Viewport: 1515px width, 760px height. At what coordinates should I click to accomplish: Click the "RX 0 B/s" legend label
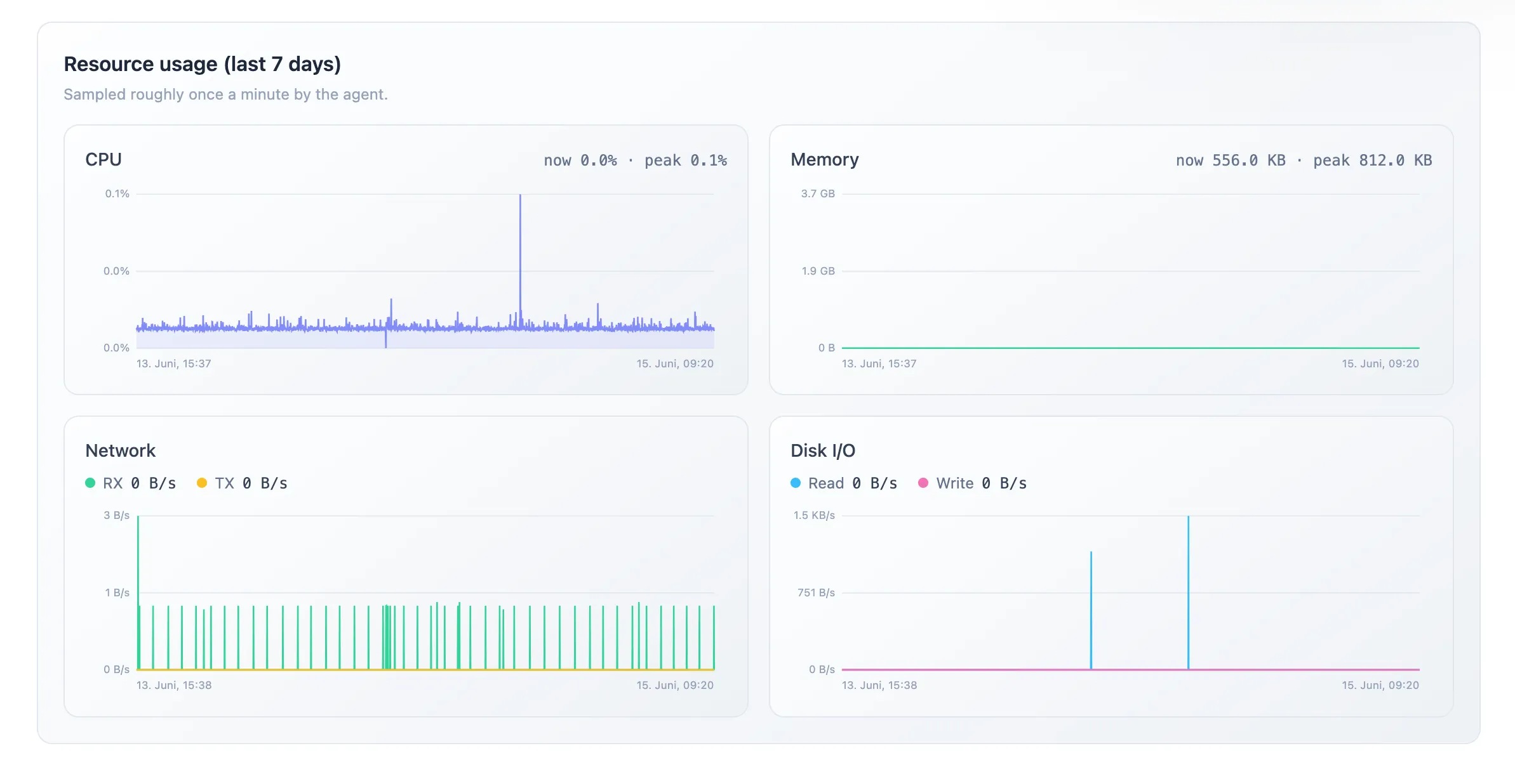pyautogui.click(x=140, y=483)
